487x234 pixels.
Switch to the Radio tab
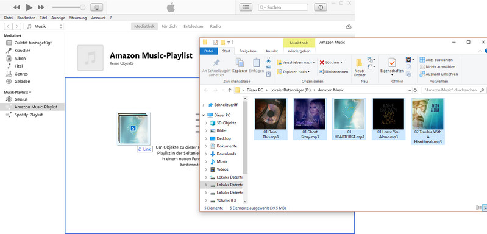click(215, 26)
